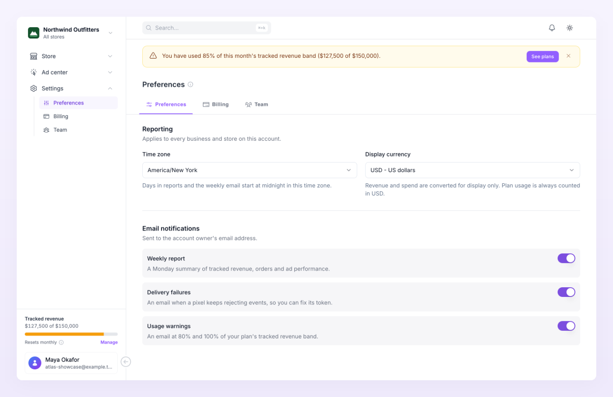613x397 pixels.
Task: Disable Delivery failures email notifications
Action: pyautogui.click(x=566, y=292)
